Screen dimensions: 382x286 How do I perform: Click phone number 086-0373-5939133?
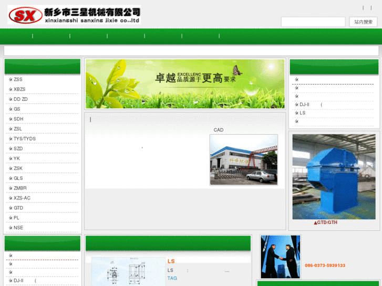tap(325, 266)
